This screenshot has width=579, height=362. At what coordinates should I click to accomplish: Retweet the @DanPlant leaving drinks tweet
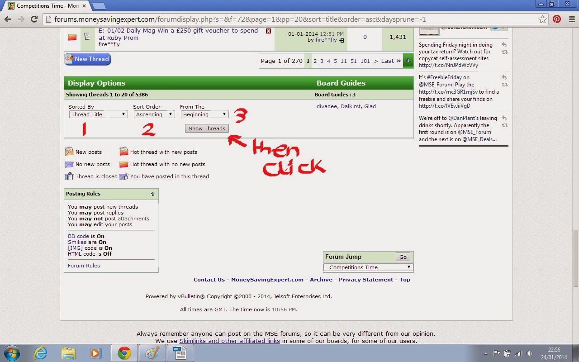point(504,125)
